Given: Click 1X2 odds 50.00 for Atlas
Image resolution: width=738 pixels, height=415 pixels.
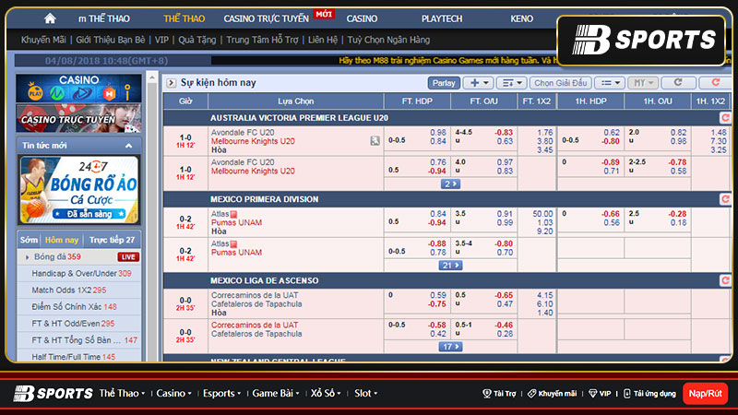Looking at the screenshot, I should [x=542, y=214].
